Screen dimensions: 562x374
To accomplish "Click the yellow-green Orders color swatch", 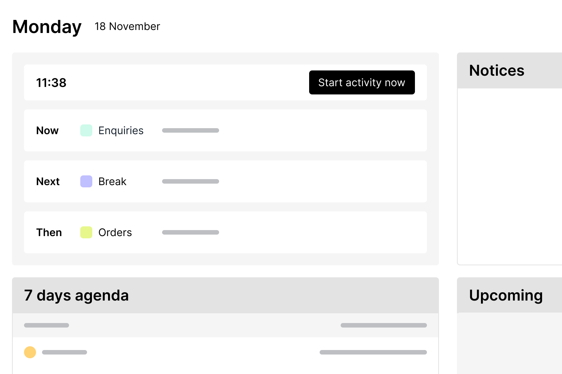I will click(x=86, y=232).
